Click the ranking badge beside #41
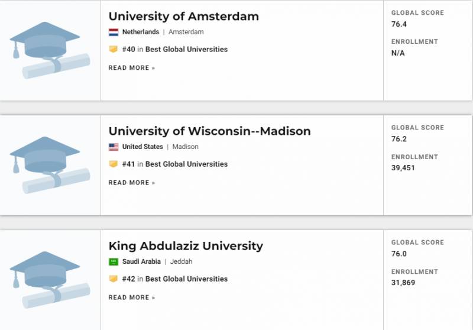The width and height of the screenshot is (473, 330). click(x=114, y=164)
